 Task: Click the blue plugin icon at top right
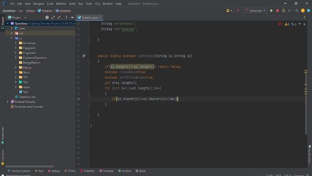pyautogui.click(x=309, y=11)
